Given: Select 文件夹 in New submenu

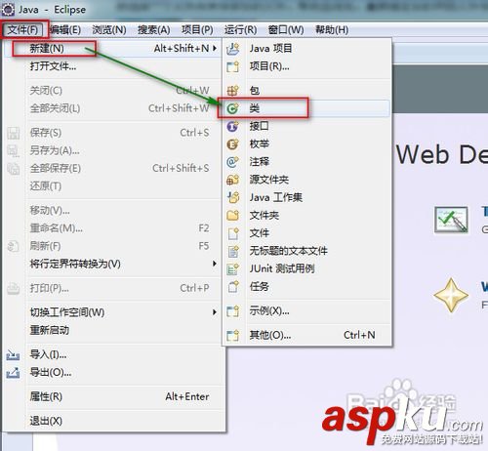Looking at the screenshot, I should click(x=306, y=216).
